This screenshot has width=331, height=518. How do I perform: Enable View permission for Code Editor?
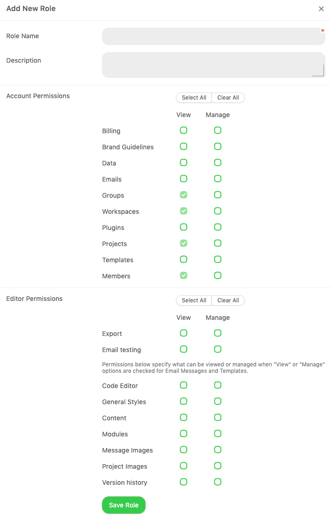[183, 385]
